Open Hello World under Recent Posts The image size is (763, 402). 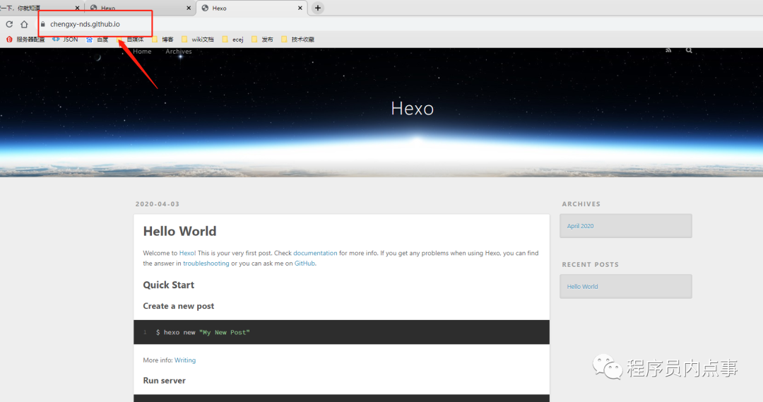coord(582,287)
